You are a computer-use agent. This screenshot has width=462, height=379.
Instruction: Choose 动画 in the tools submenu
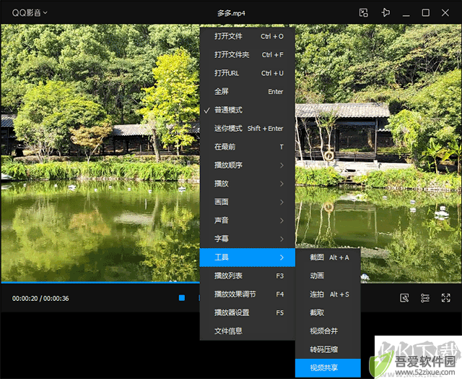(328, 276)
